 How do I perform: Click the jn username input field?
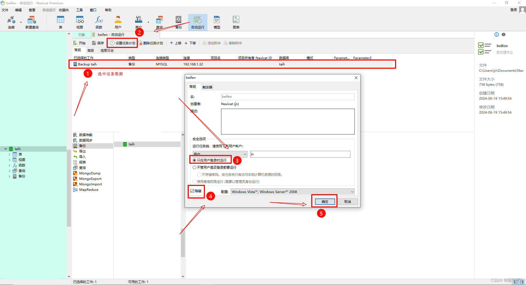(x=300, y=154)
